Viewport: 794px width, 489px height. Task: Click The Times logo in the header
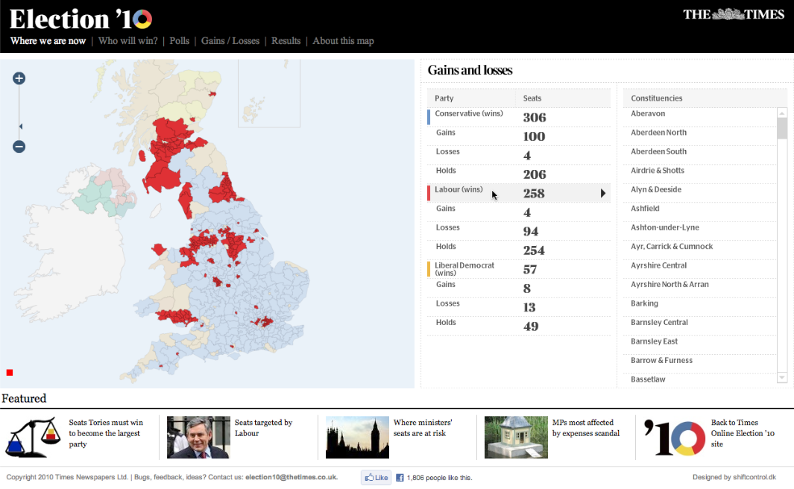click(x=734, y=14)
